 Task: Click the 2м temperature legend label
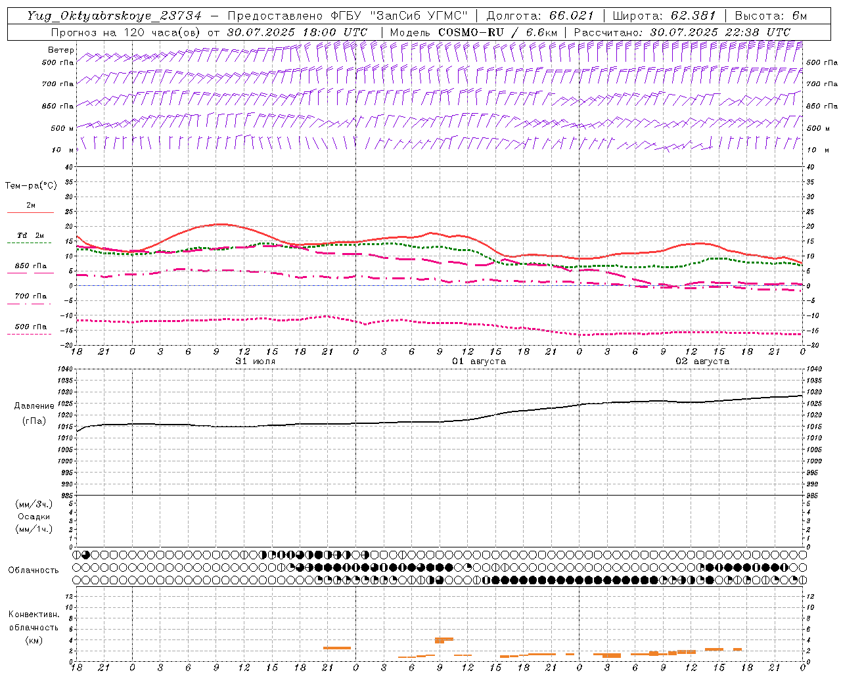point(31,205)
